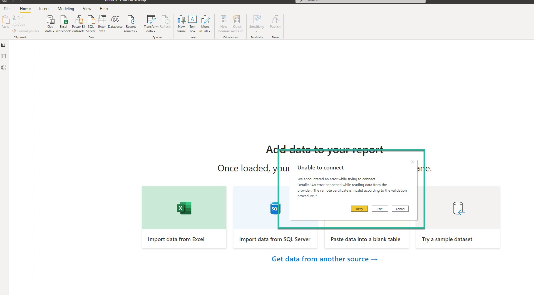This screenshot has height=295, width=534.
Task: Click Get data from another source link
Action: point(325,259)
